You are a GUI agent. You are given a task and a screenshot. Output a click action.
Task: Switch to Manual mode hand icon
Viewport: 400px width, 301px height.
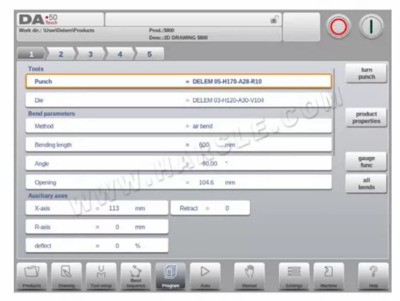pyautogui.click(x=249, y=276)
